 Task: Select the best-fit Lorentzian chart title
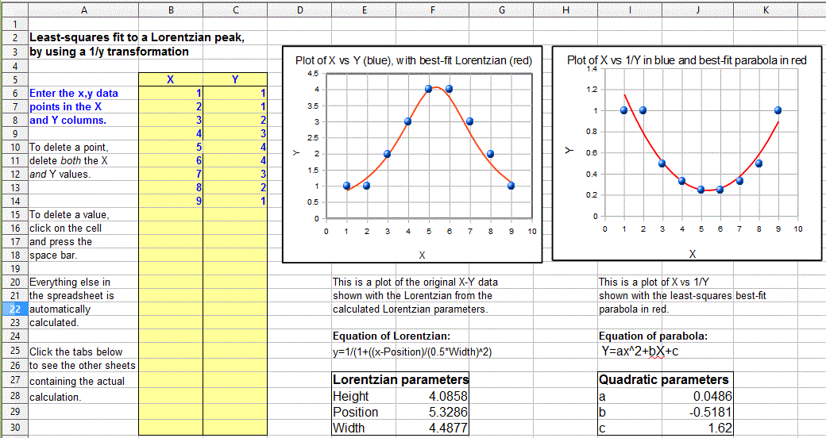413,60
